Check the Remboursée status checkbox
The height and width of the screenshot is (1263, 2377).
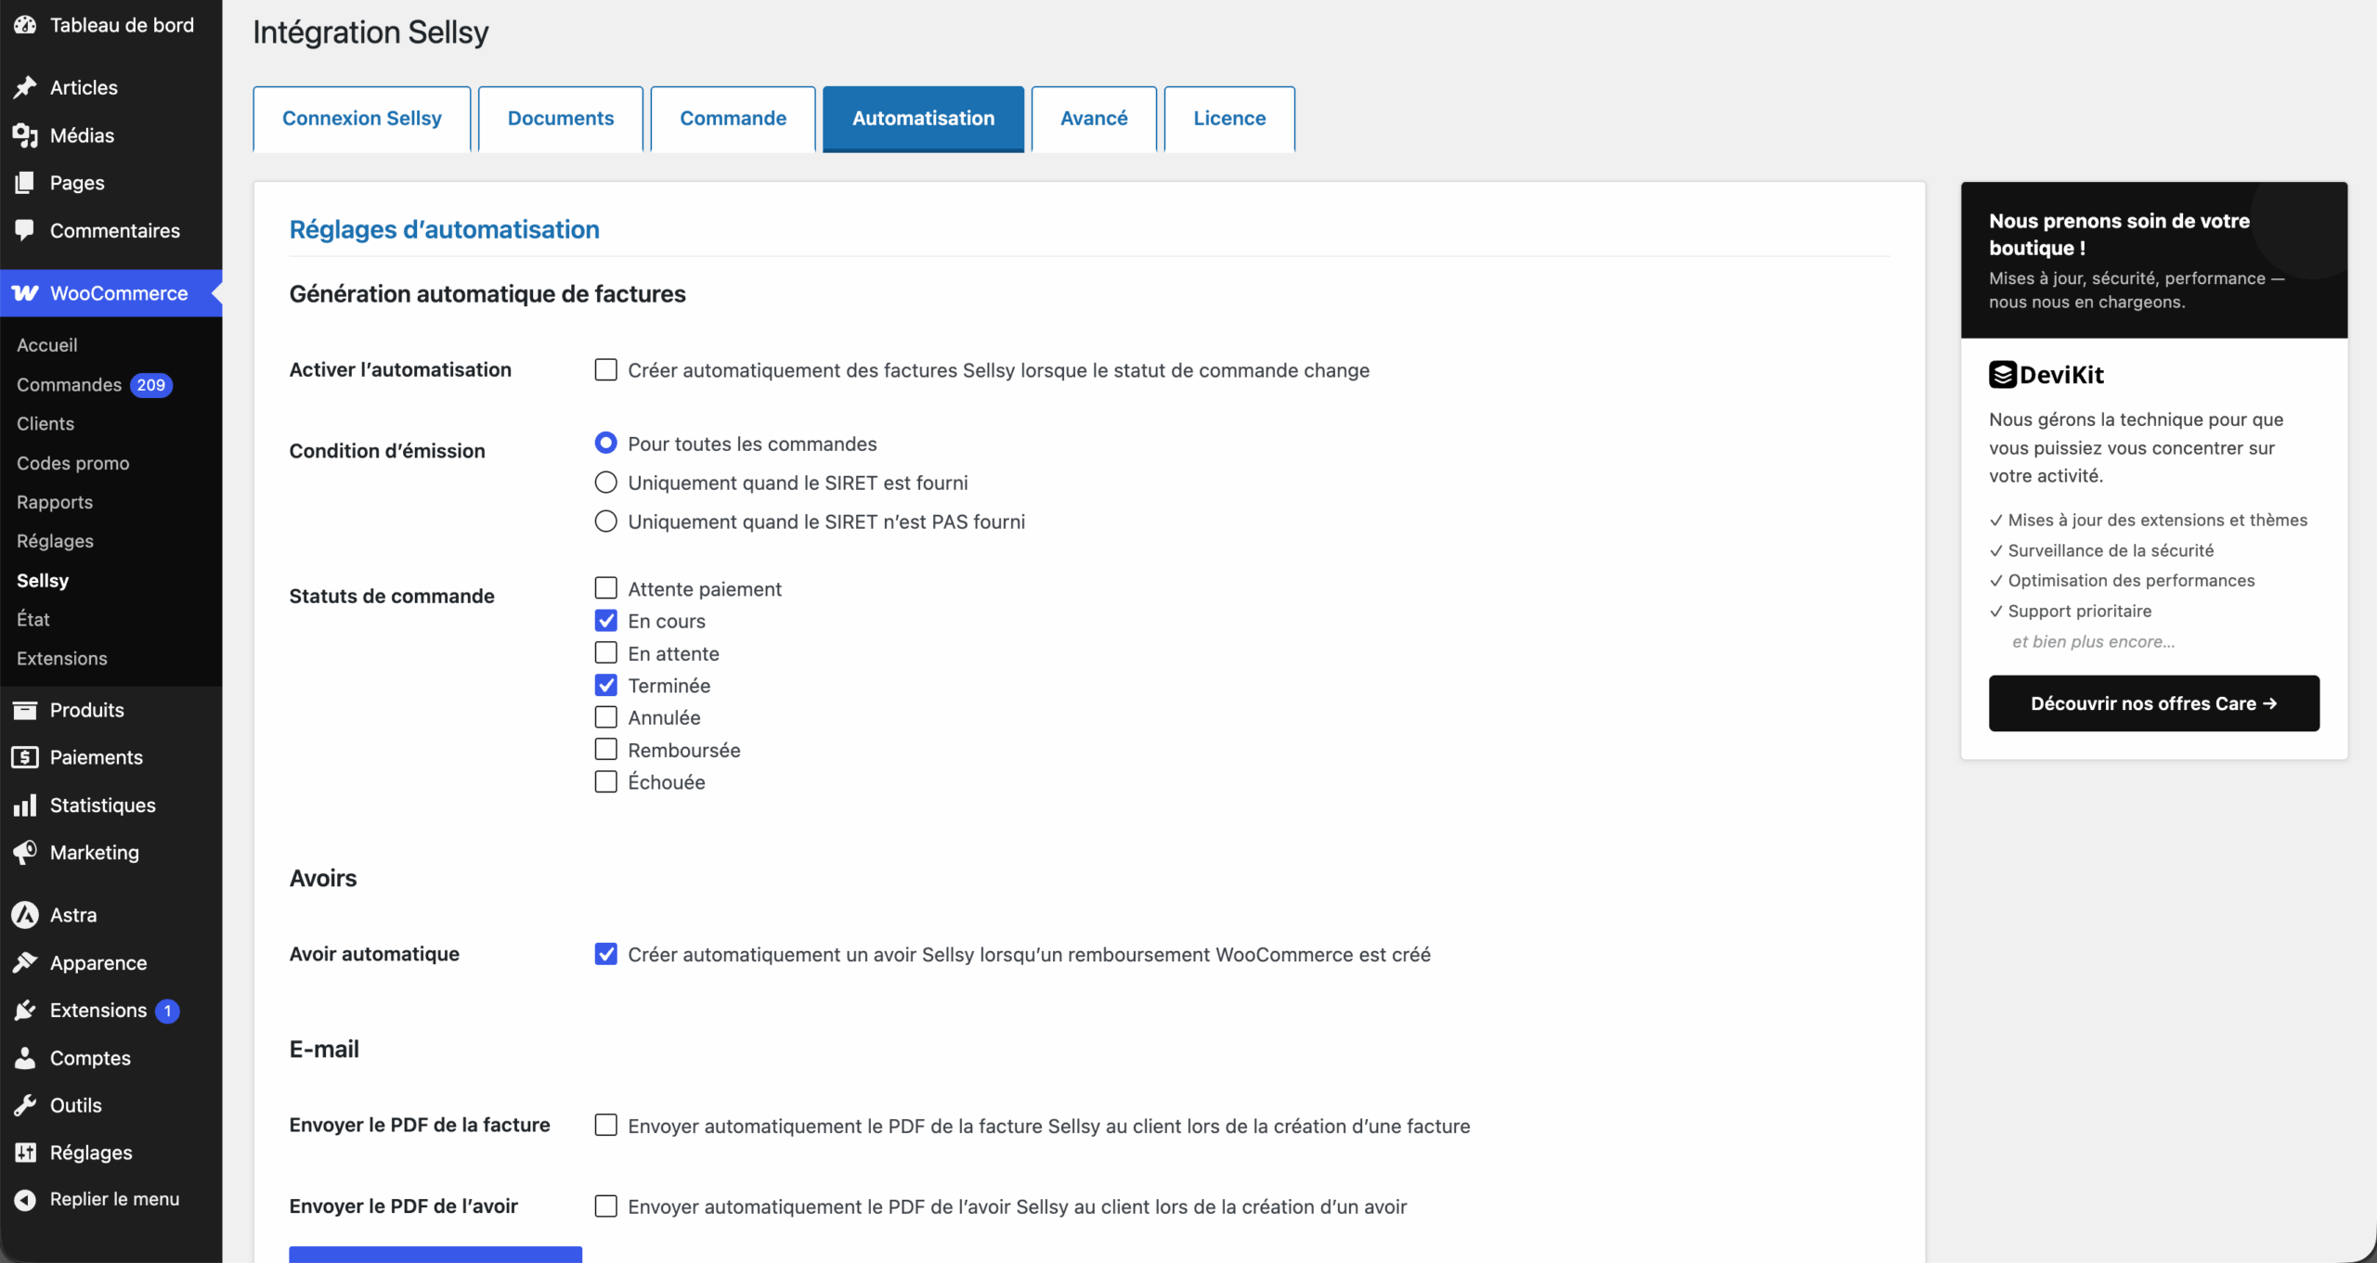click(605, 749)
